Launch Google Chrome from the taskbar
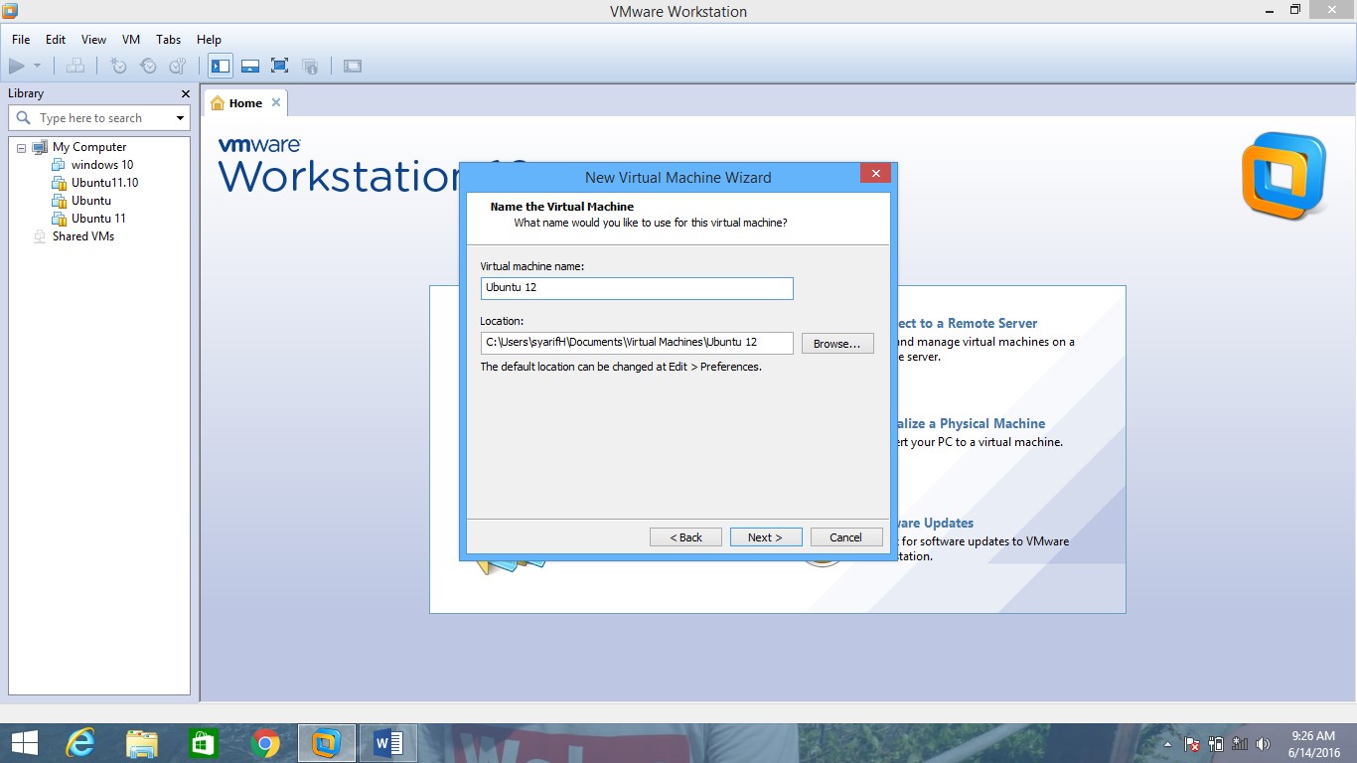1357x763 pixels. click(x=265, y=742)
